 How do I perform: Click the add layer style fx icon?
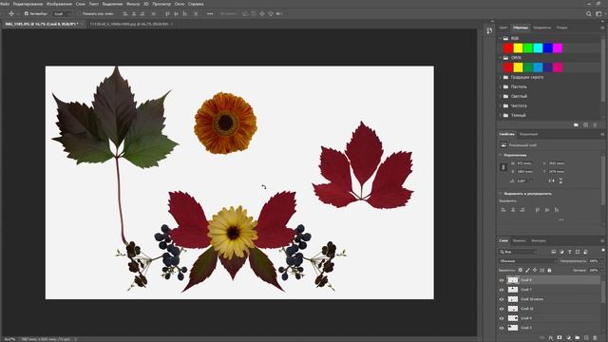pyautogui.click(x=551, y=338)
